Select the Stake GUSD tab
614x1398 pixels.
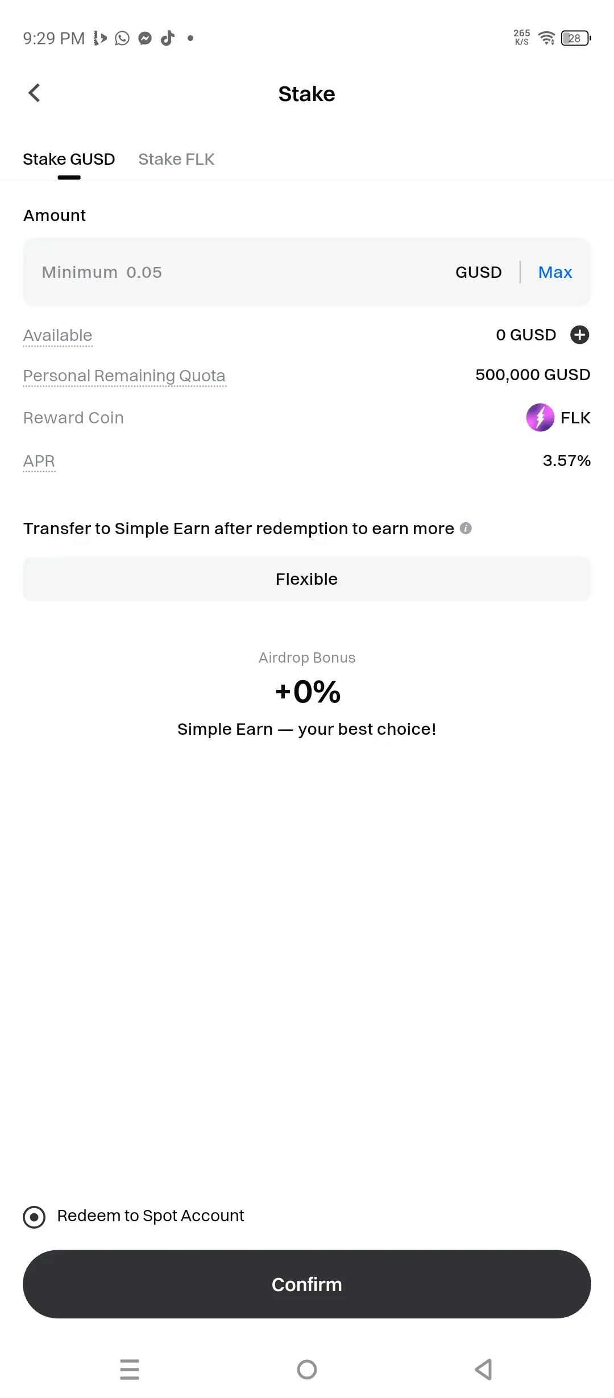(69, 159)
